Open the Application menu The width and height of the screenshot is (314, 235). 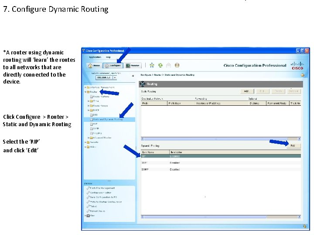95,57
